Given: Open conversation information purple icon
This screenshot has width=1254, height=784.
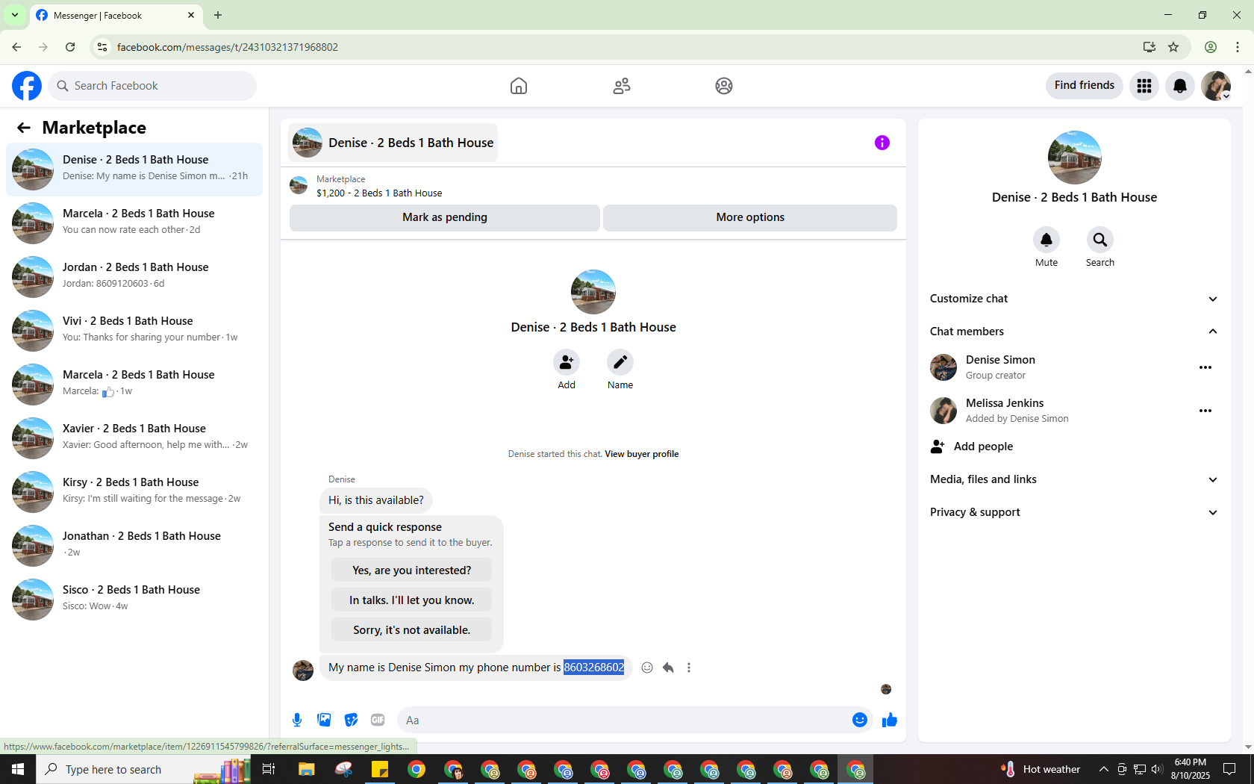Looking at the screenshot, I should (x=882, y=143).
